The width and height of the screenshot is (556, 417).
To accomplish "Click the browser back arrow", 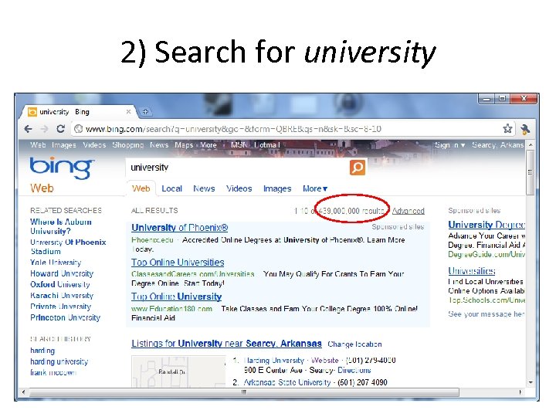I will [29, 129].
